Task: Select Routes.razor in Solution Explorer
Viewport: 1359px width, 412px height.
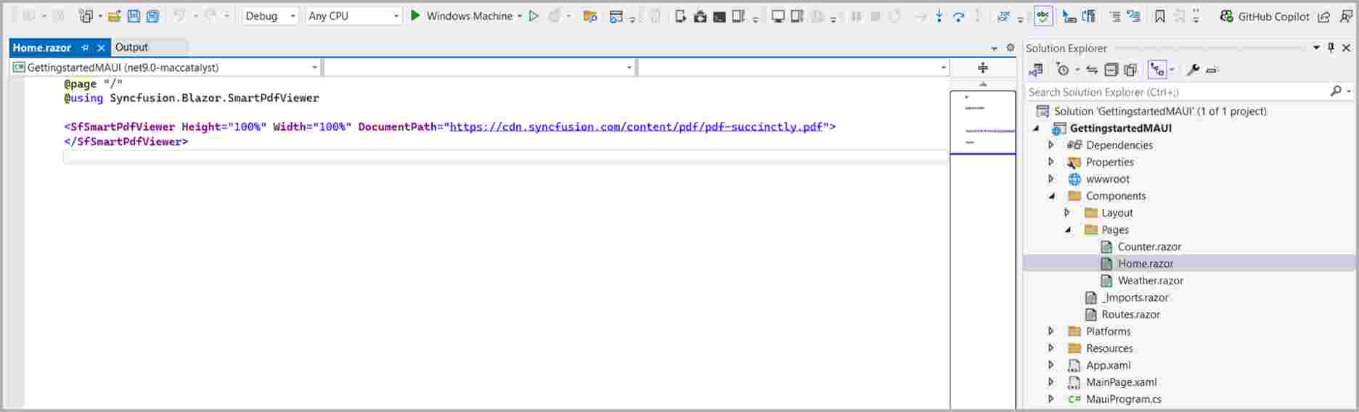Action: point(1130,314)
